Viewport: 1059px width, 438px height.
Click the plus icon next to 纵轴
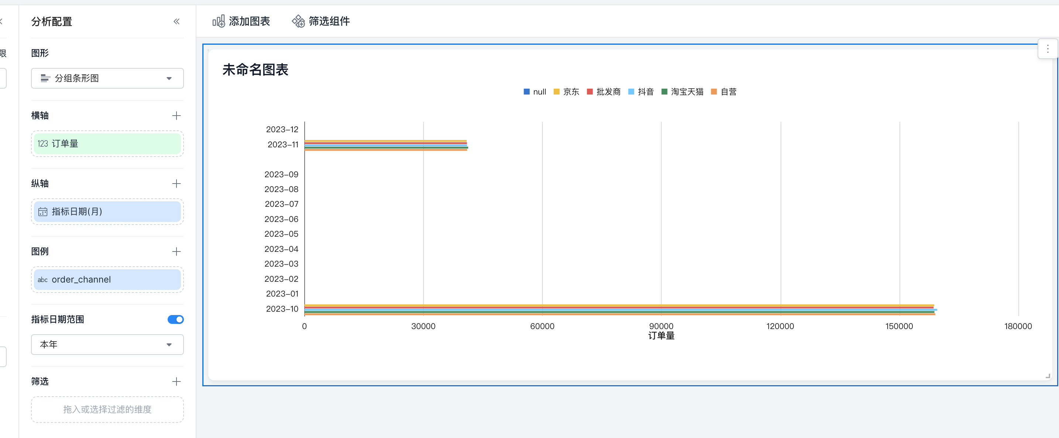[x=176, y=184]
